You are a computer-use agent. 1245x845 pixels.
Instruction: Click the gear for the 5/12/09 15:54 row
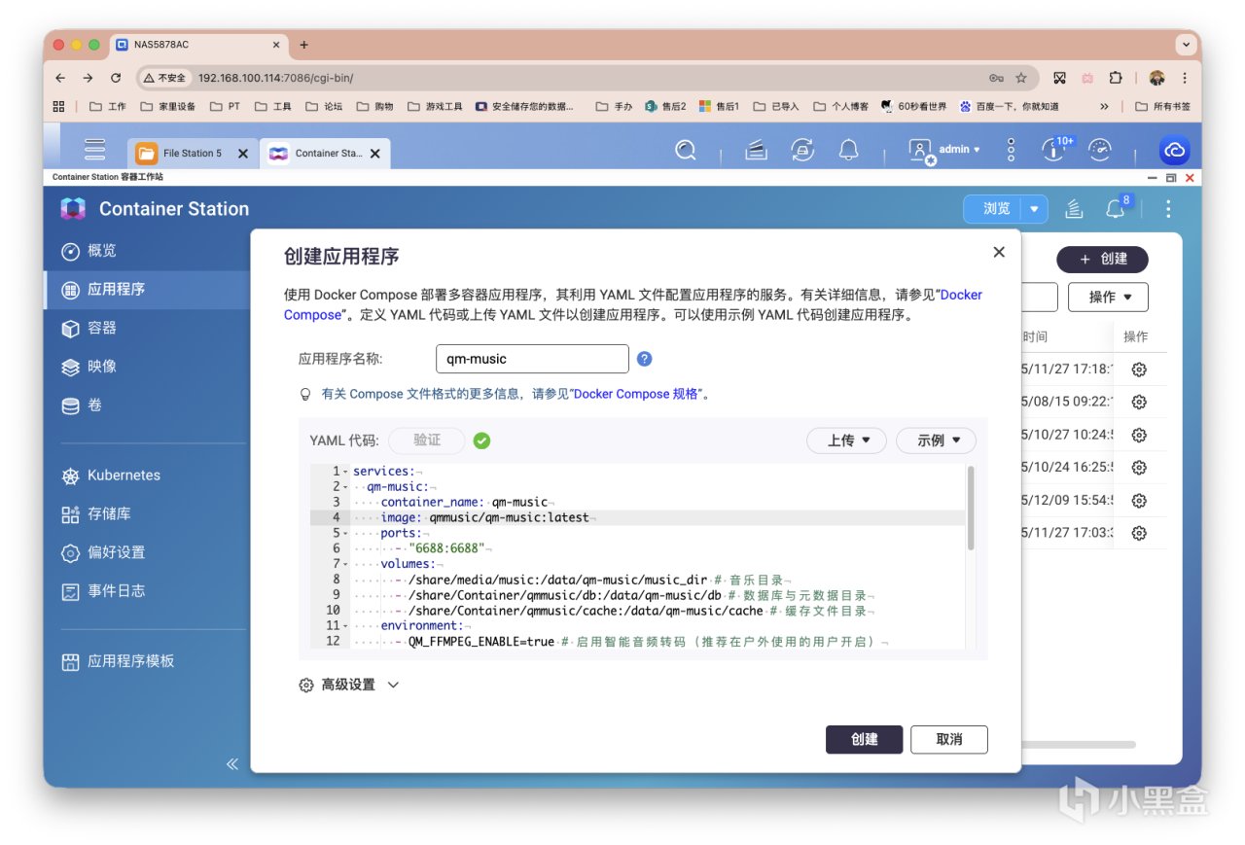tap(1139, 501)
